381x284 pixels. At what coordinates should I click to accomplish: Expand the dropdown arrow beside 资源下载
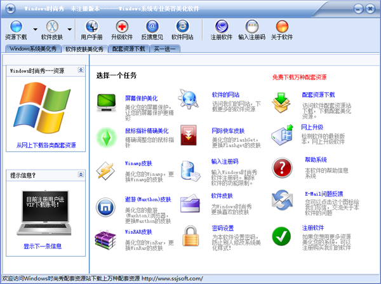click(35, 29)
